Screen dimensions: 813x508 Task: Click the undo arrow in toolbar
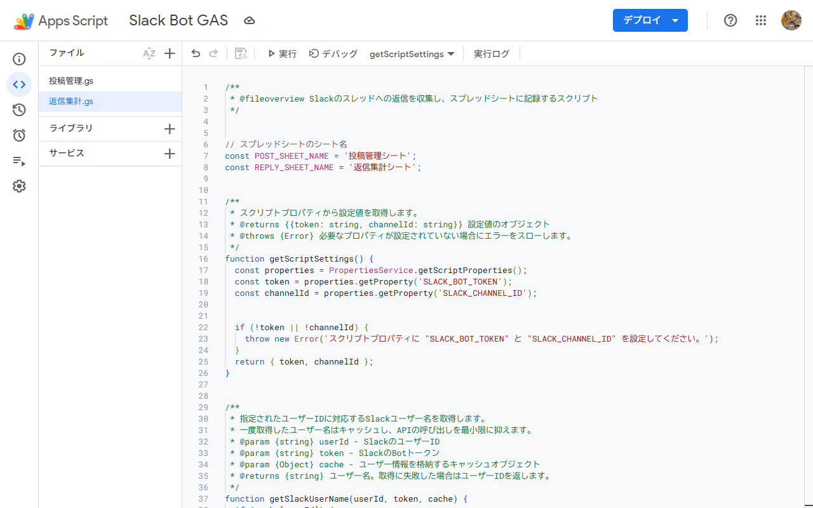[196, 54]
